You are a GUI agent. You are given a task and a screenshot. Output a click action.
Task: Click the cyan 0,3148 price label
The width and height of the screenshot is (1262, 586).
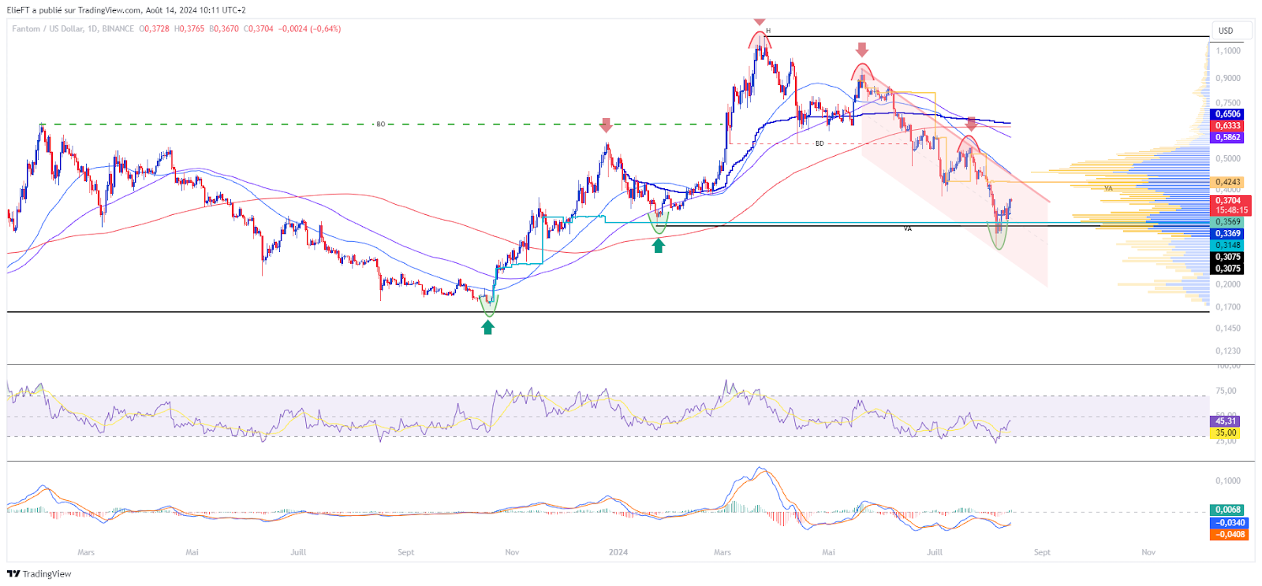tap(1227, 245)
